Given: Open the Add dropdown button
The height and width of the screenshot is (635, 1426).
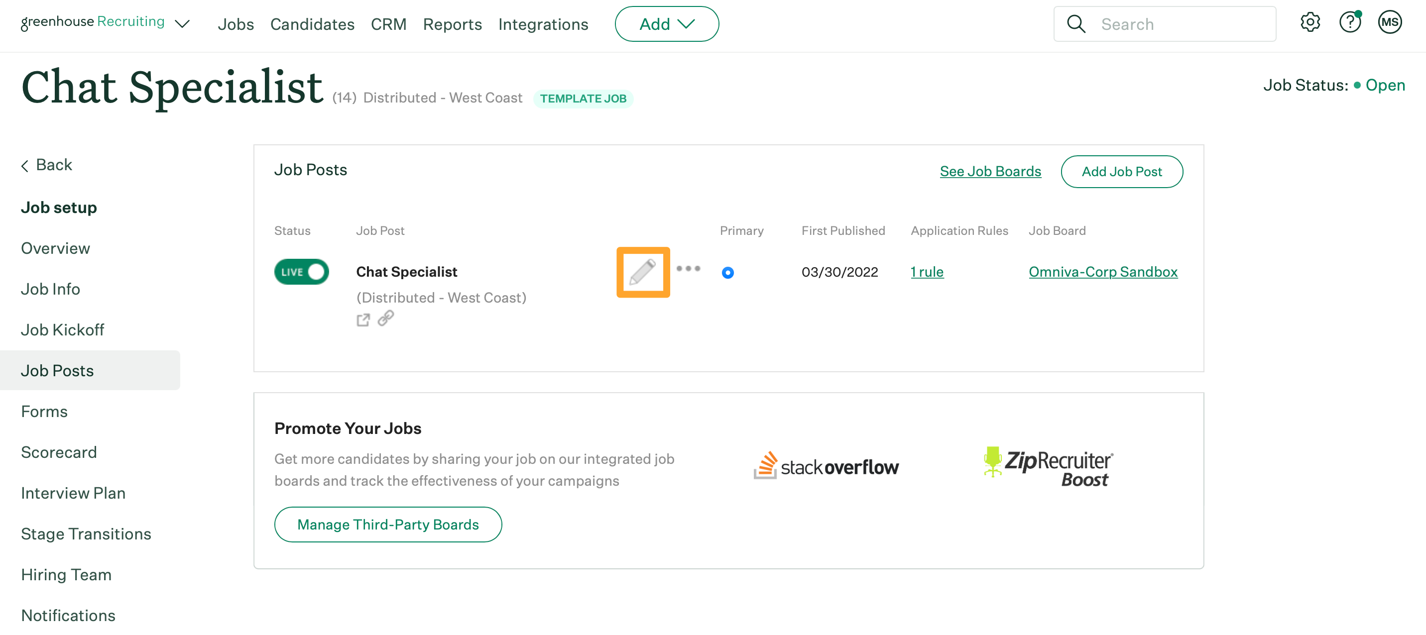Looking at the screenshot, I should pos(667,24).
